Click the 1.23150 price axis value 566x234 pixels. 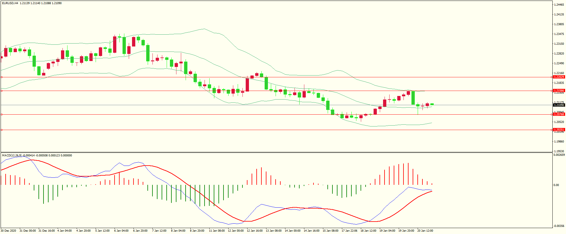(559, 44)
